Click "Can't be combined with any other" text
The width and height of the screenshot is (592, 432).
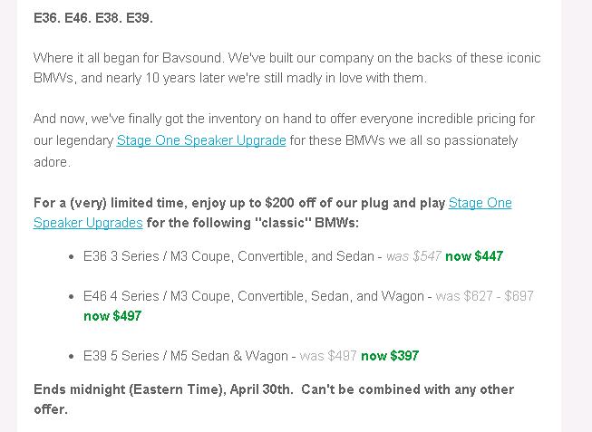pyautogui.click(x=407, y=389)
